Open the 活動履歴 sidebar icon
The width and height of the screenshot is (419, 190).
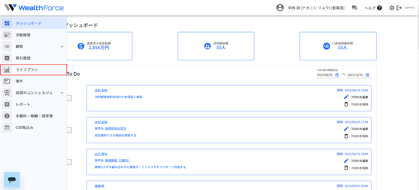point(7,35)
